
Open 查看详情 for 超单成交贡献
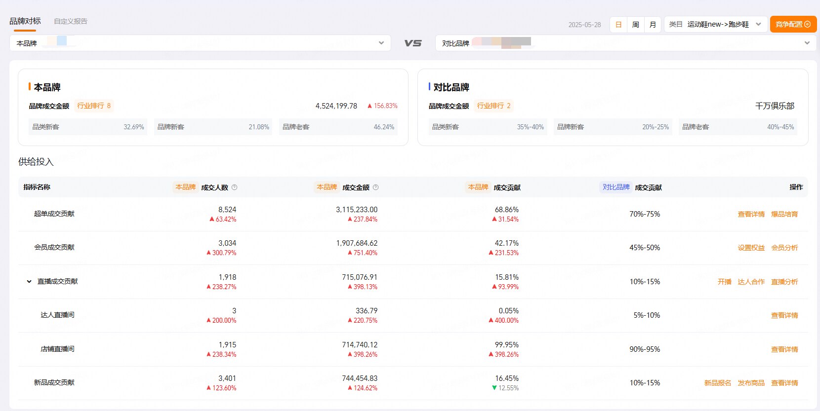tap(751, 214)
